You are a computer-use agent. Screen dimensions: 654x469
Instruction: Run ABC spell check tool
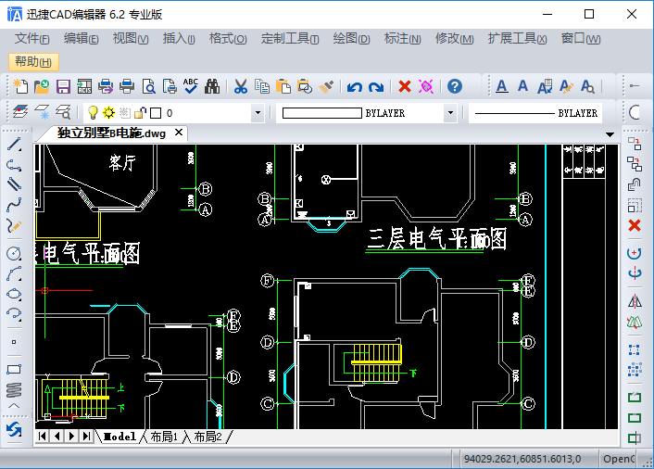tap(191, 86)
